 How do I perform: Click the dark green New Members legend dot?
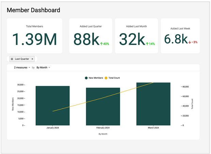(x=86, y=78)
